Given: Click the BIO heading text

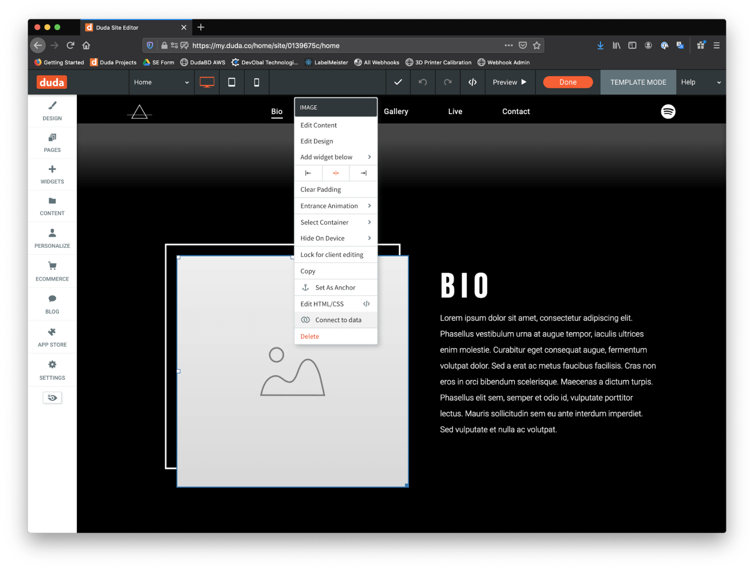Looking at the screenshot, I should [464, 285].
